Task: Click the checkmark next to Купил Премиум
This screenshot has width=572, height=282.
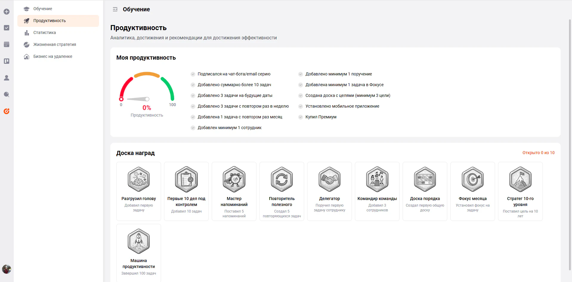Action: (301, 117)
